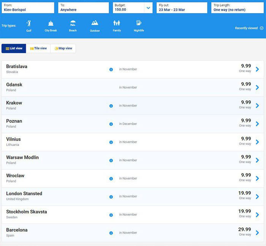Image resolution: width=266 pixels, height=246 pixels.
Task: Select the Outdoor mountain trip type
Action: [x=95, y=24]
